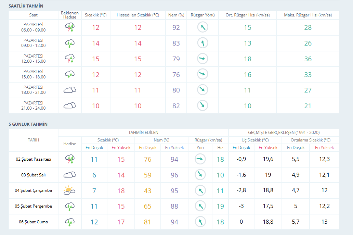
Task: Click the "Ortalama Sıcaklık (°C)" header
Action: coord(311,140)
